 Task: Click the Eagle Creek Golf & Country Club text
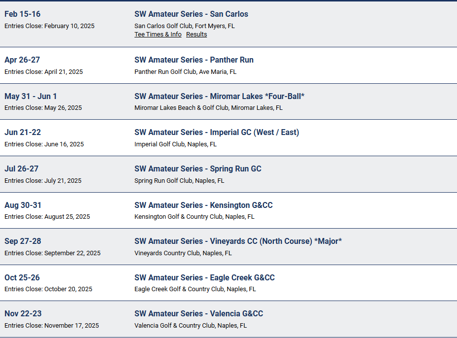click(x=196, y=289)
